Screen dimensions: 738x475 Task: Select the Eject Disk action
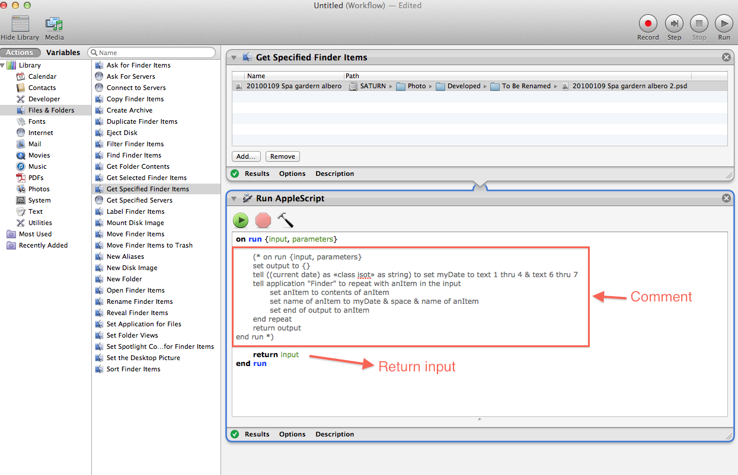pyautogui.click(x=122, y=133)
